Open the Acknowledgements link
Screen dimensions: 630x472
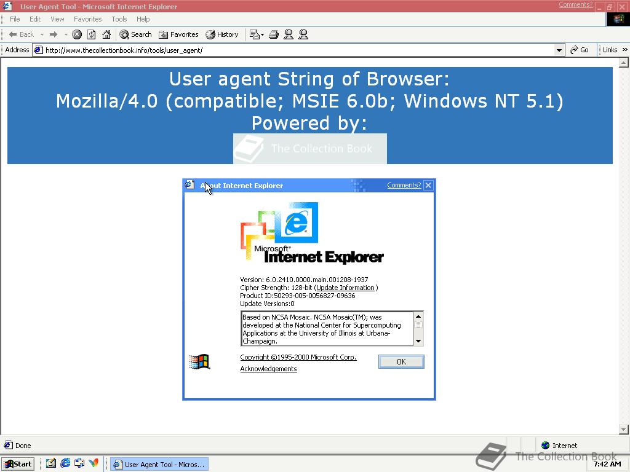coord(268,369)
